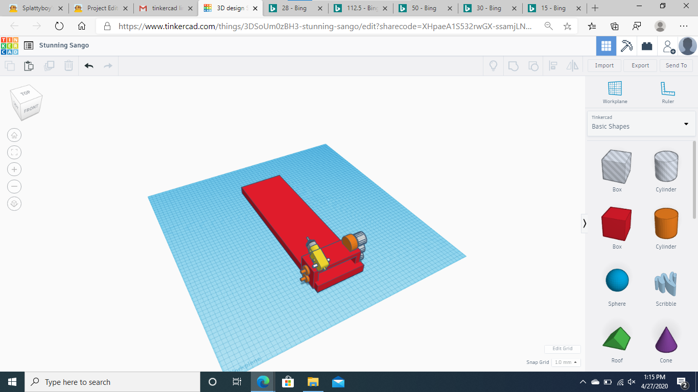Open the Windows Start menu
This screenshot has height=392, width=698.
12,382
